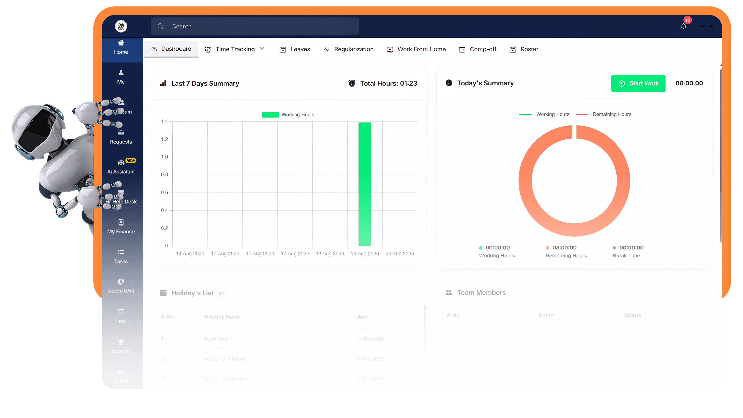
Task: Open Requests in the sidebar
Action: coord(121,137)
